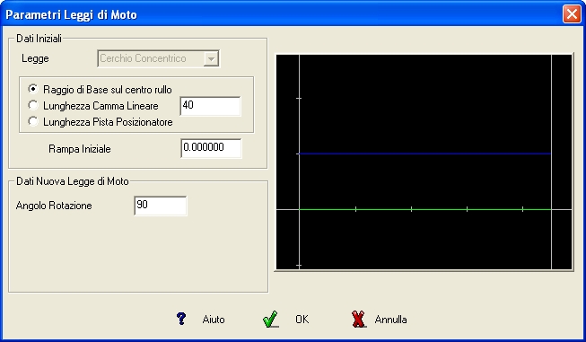
Task: Confirm with the OK text button
Action: [302, 320]
